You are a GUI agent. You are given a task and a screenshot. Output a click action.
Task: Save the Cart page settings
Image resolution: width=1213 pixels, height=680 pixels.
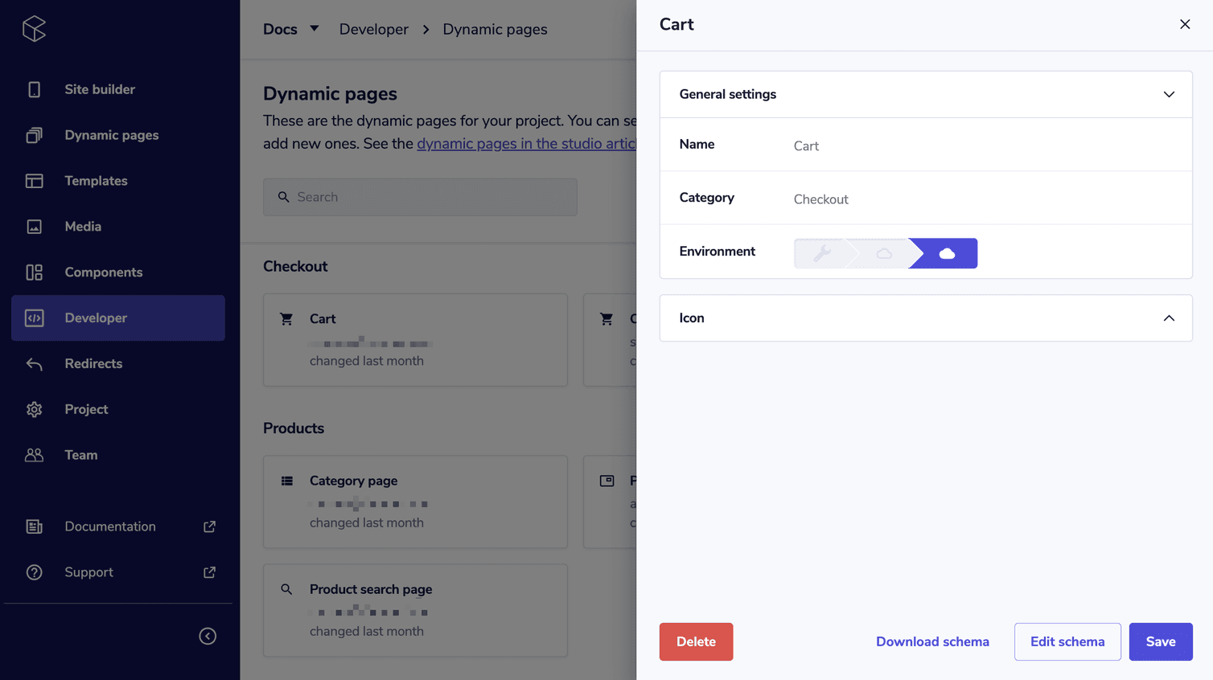(x=1161, y=641)
